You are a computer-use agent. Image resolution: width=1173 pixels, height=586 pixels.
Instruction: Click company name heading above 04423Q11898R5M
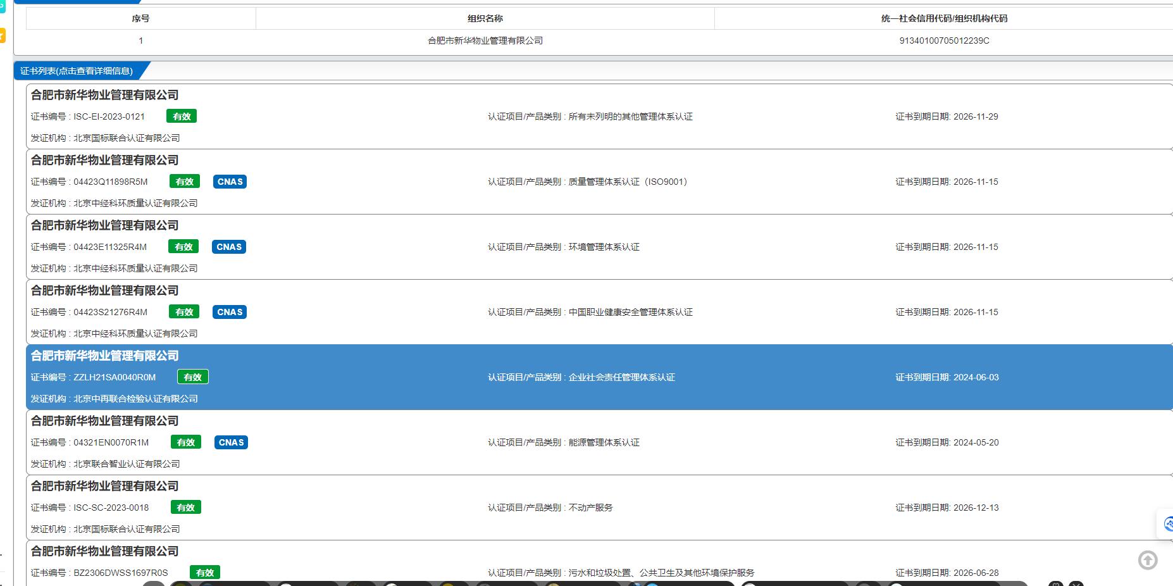pyautogui.click(x=105, y=160)
